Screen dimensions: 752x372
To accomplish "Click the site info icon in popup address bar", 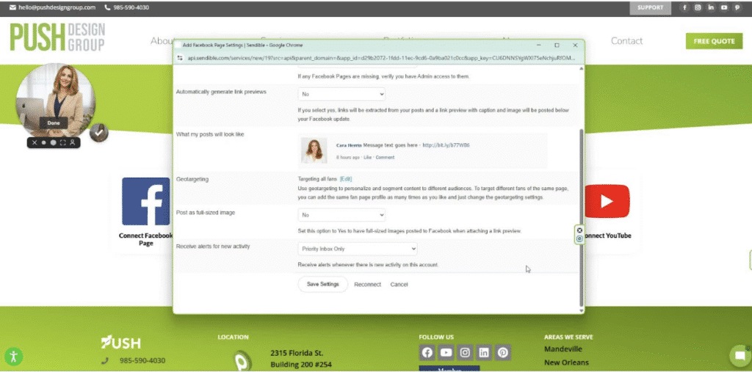I will click(x=181, y=58).
